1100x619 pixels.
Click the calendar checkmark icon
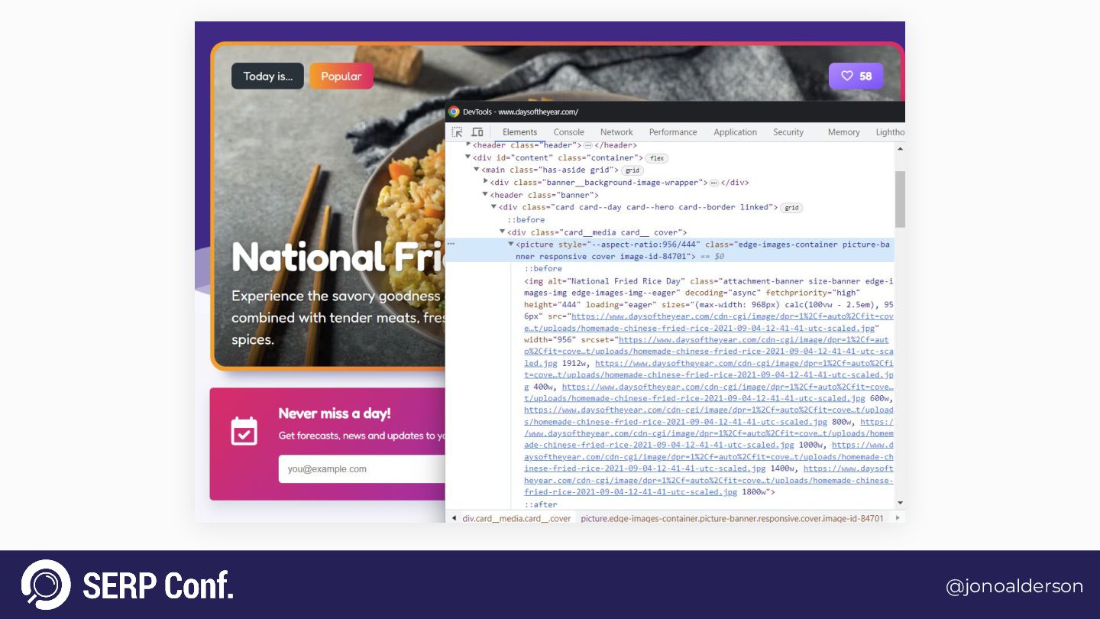244,430
